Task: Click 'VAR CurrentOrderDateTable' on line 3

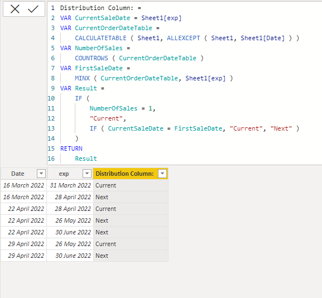Action: [x=106, y=28]
